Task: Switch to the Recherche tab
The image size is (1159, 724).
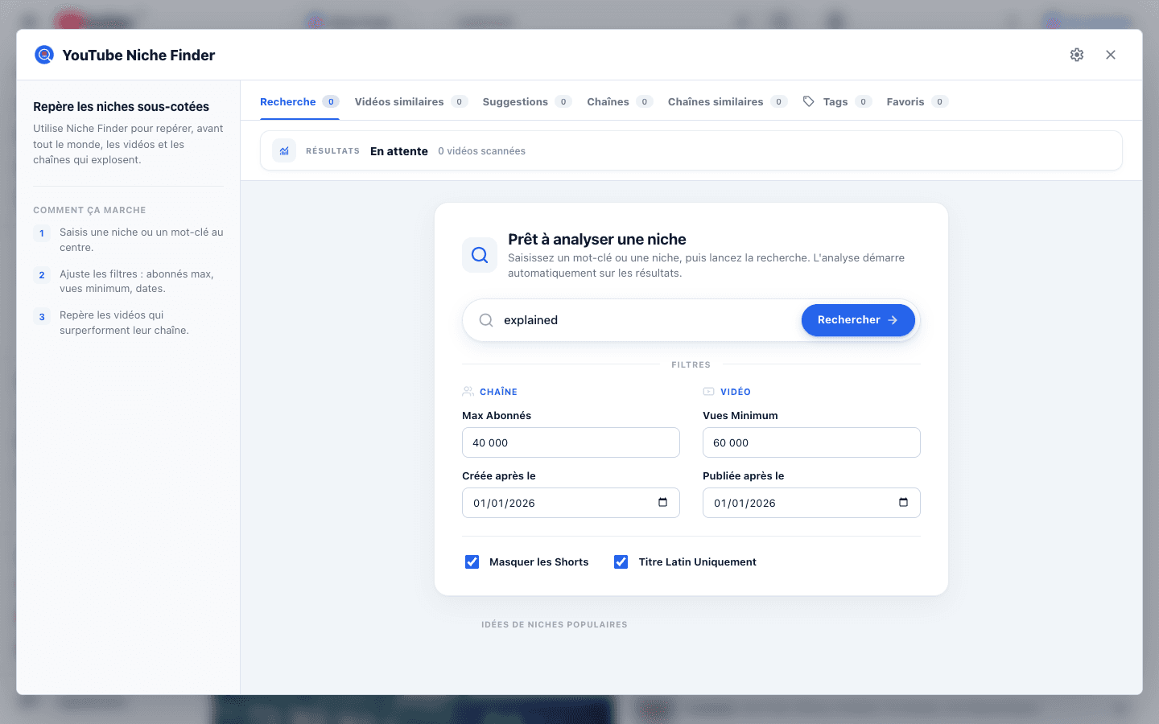Action: tap(299, 102)
